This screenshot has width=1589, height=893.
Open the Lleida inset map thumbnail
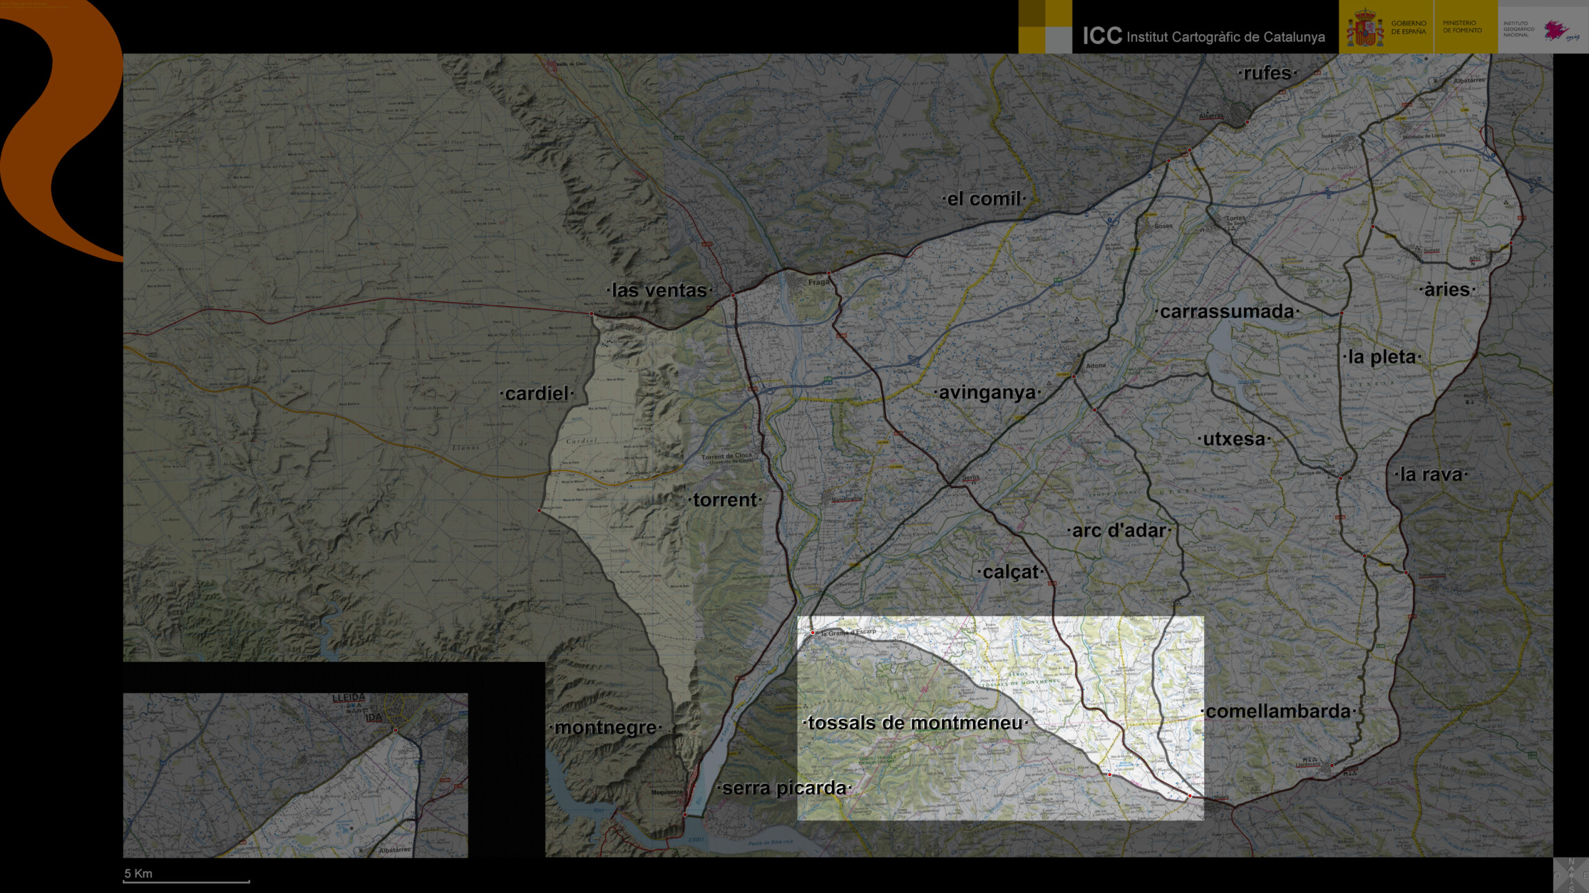coord(295,775)
